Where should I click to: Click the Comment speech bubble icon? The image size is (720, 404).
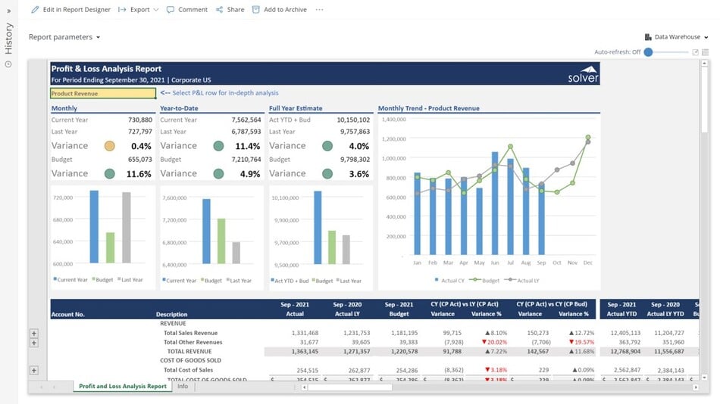(x=171, y=10)
